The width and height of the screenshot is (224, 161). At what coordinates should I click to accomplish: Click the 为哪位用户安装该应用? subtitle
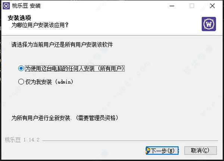(40, 25)
